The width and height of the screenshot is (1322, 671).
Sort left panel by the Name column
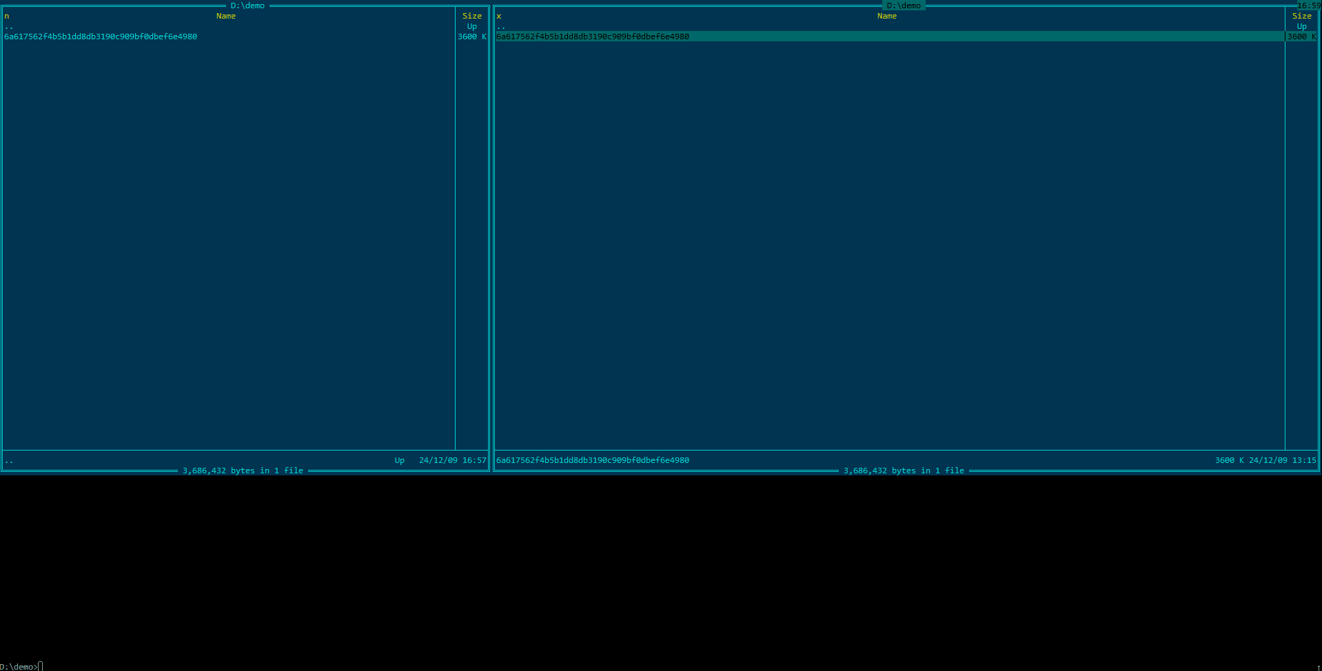tap(225, 16)
